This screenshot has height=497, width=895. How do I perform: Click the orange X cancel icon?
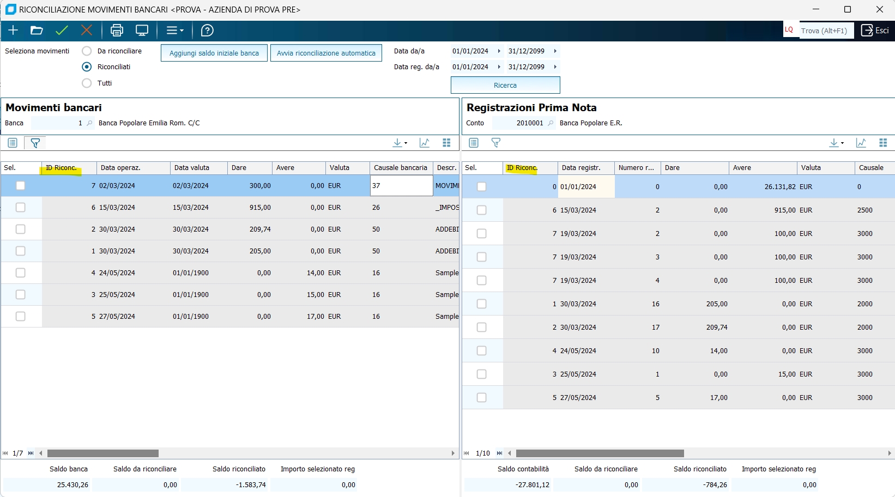pos(87,31)
